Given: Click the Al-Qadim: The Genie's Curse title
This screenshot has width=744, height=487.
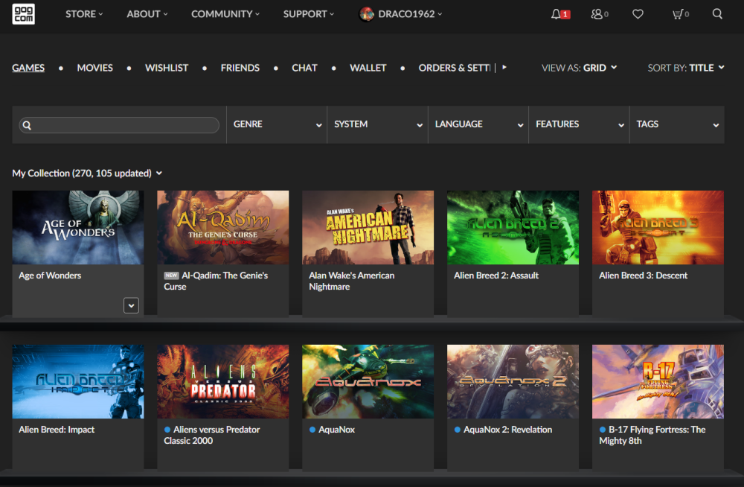Looking at the screenshot, I should (x=217, y=281).
